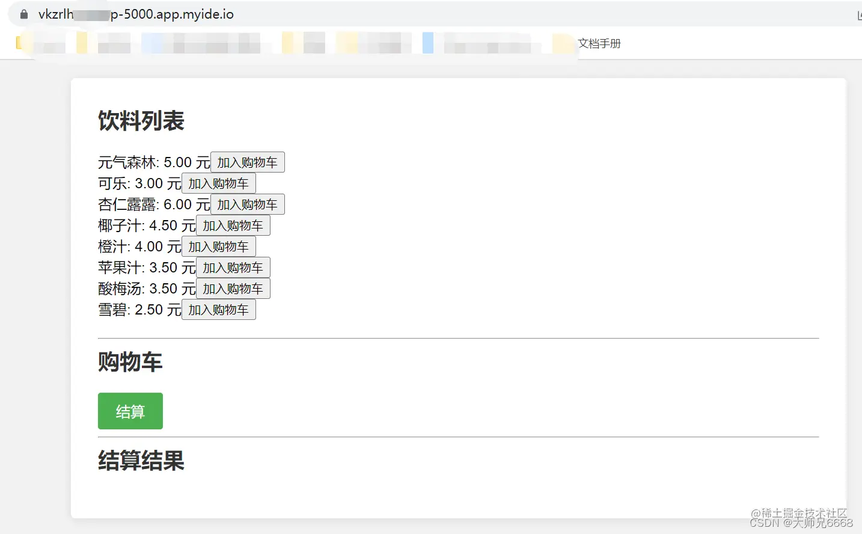Add 雪碧 to the shopping cart

(218, 309)
